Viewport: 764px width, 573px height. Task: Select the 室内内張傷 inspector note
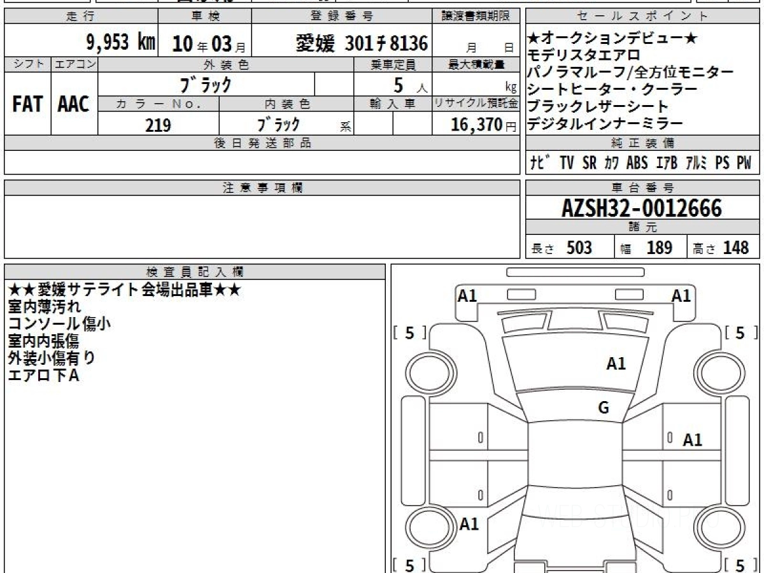click(x=45, y=341)
